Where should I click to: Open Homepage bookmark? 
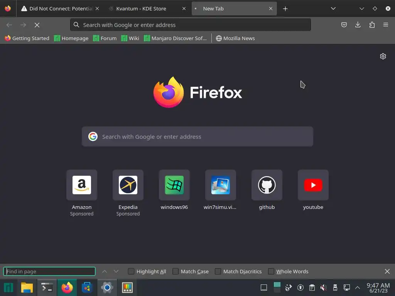tap(71, 38)
